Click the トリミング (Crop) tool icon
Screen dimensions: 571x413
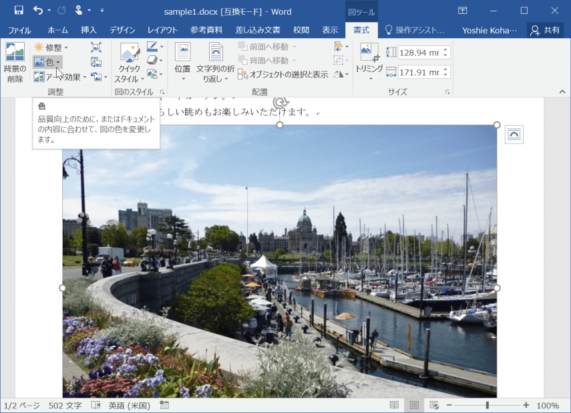click(x=369, y=52)
